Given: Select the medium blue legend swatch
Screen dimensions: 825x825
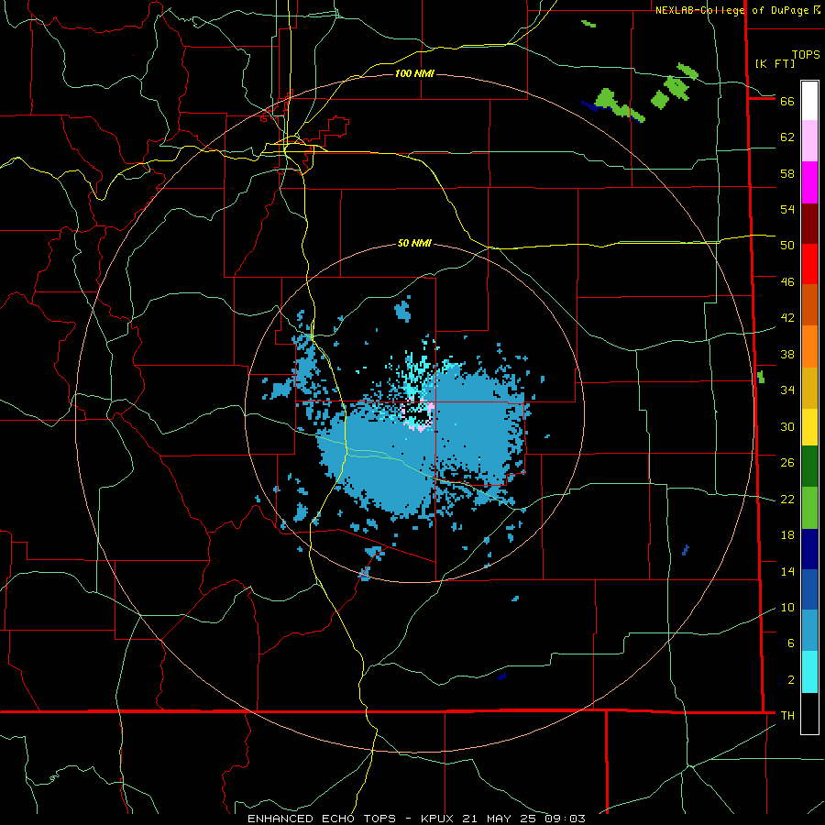Looking at the screenshot, I should point(809,589).
